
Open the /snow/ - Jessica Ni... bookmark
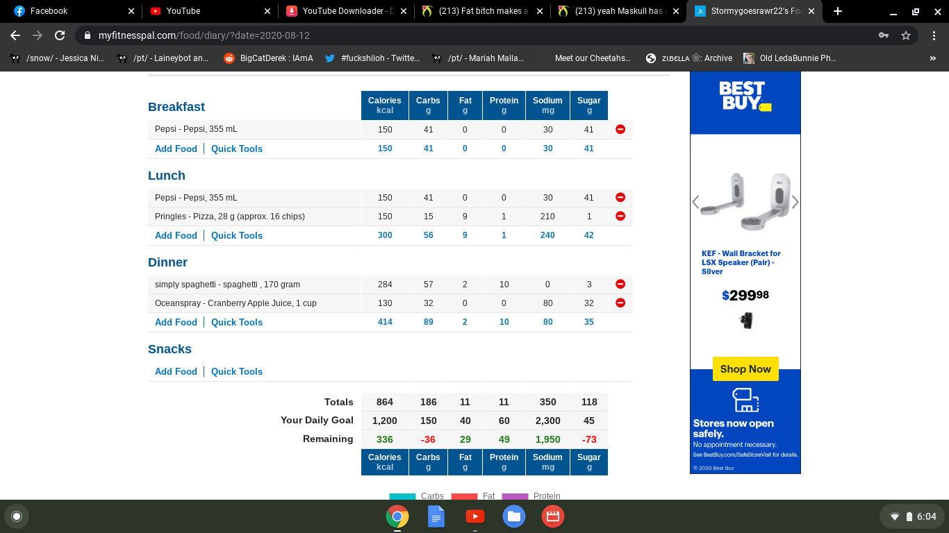click(58, 58)
